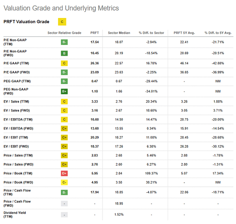Click the 36.65 five-year average value
The image size is (236, 224).
point(184,72)
